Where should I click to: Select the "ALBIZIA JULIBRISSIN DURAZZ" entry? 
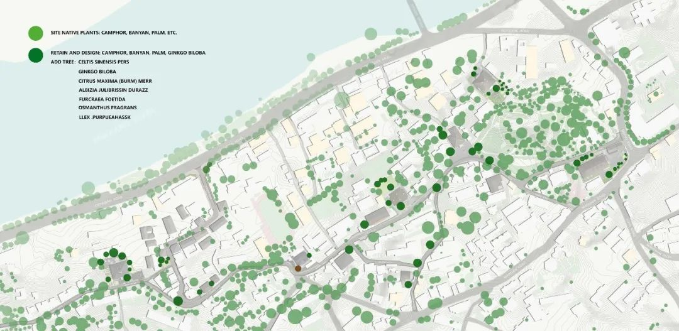(113, 90)
